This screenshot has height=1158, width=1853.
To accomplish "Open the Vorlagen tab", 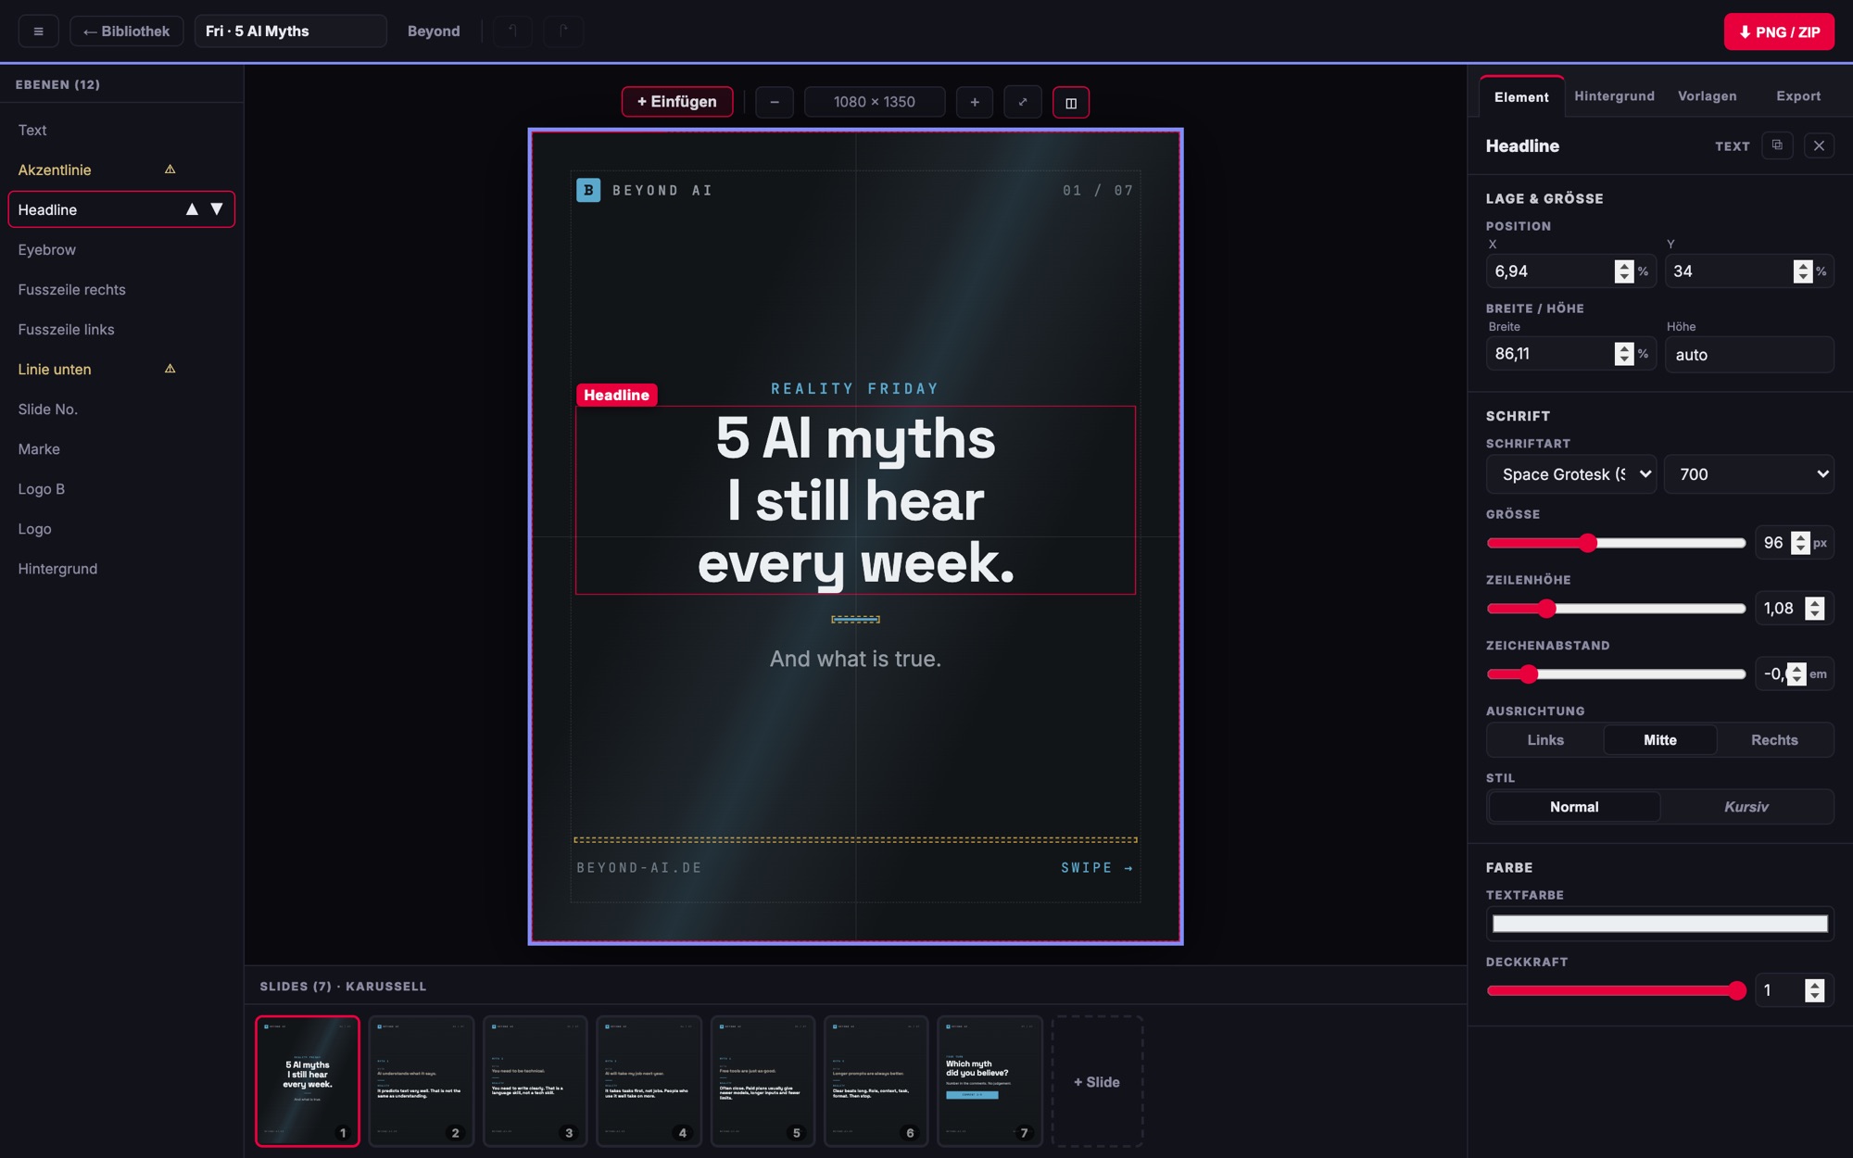I will pos(1708,96).
